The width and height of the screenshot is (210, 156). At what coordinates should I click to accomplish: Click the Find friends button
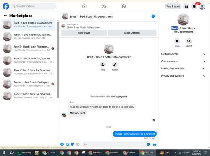(173, 6)
